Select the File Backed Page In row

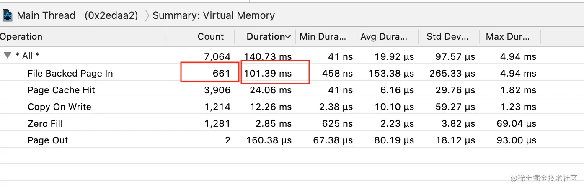tap(70, 74)
